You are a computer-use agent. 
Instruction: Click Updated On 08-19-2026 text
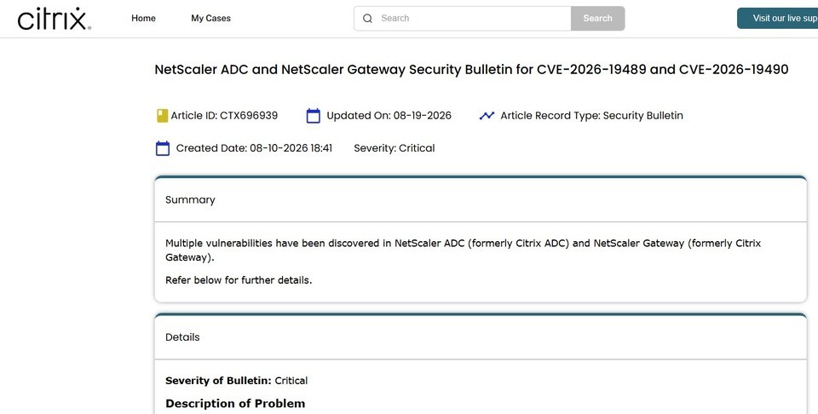click(x=389, y=116)
